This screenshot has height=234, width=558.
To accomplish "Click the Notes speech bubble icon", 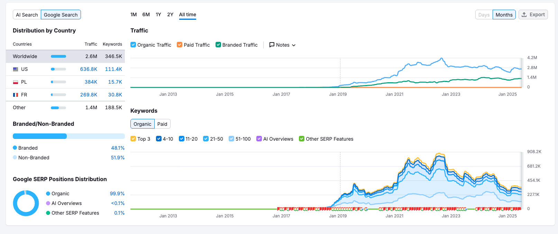I will [x=272, y=45].
